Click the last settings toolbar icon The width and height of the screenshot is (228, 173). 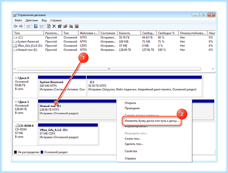[76, 26]
